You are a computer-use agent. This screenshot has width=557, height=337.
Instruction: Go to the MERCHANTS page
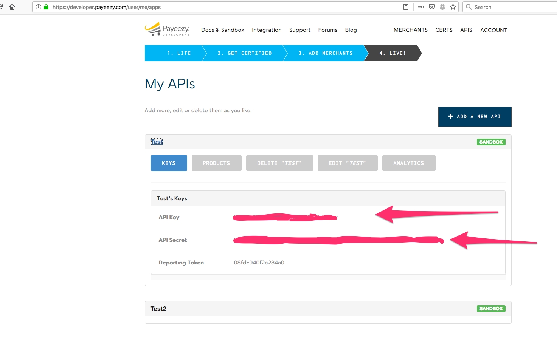411,30
